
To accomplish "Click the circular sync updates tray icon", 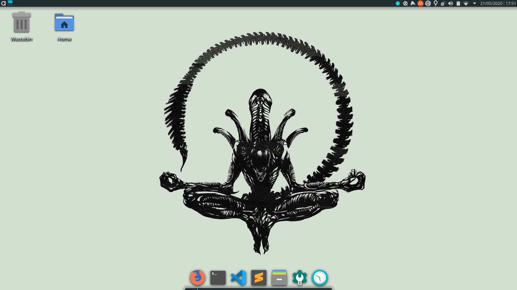I will click(x=405, y=3).
